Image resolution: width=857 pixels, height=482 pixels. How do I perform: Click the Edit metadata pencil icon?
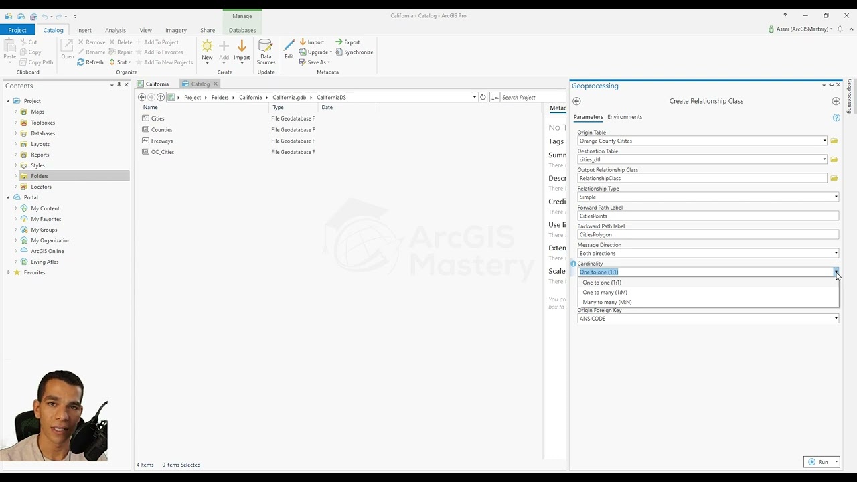tap(289, 46)
